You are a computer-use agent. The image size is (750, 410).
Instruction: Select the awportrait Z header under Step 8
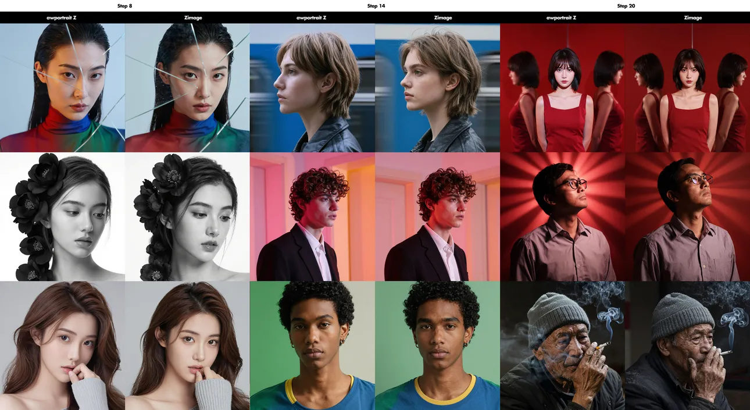[62, 18]
